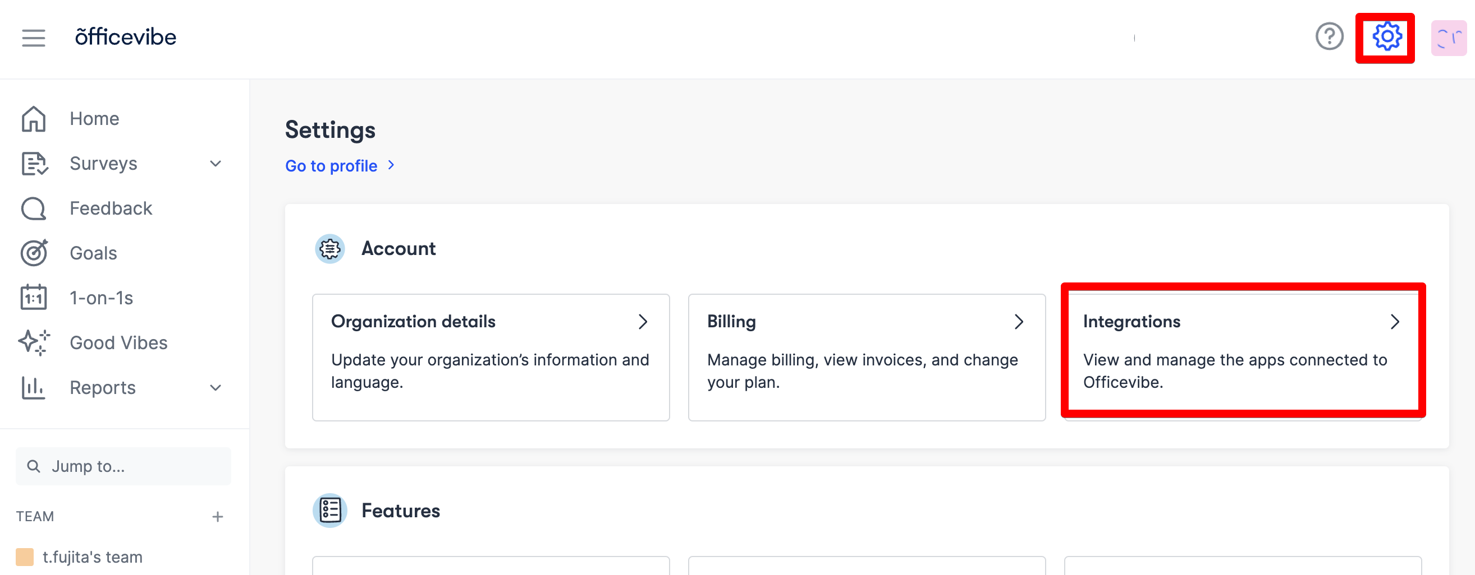
Task: Click the Home house icon
Action: [33, 119]
